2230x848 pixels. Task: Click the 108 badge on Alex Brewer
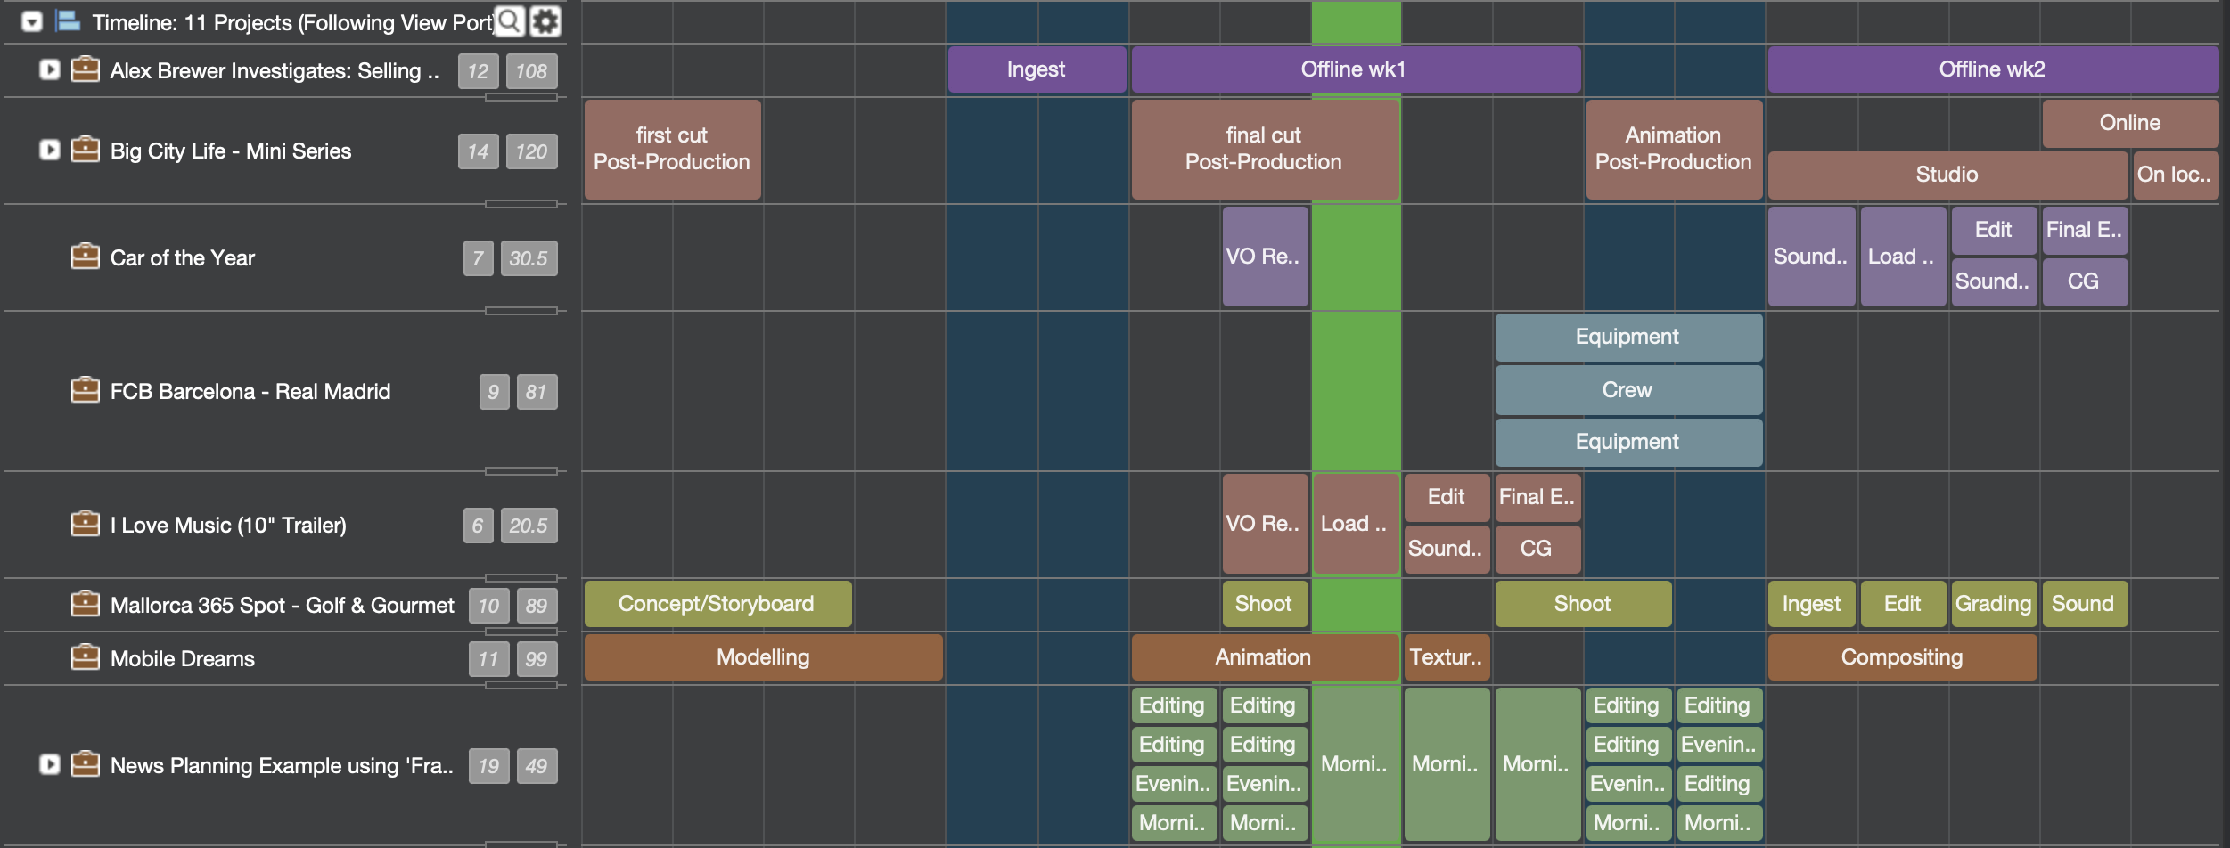coord(531,71)
